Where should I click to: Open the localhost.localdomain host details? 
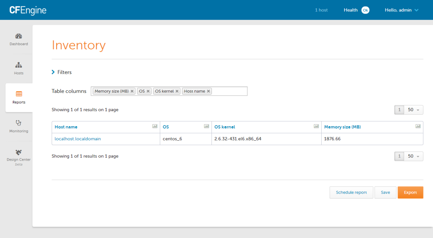tap(77, 139)
